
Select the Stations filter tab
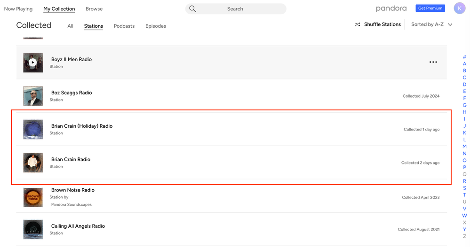coord(94,26)
